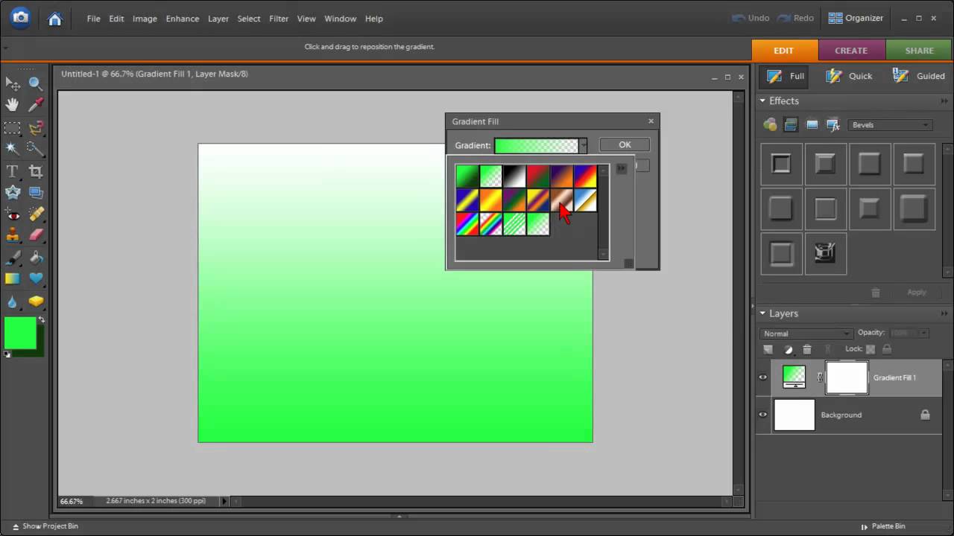Switch to the CREATE tab

pyautogui.click(x=851, y=51)
